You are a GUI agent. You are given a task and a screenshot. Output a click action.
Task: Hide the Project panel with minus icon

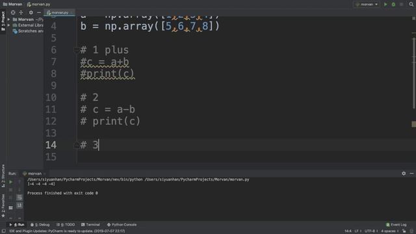[x=39, y=12]
